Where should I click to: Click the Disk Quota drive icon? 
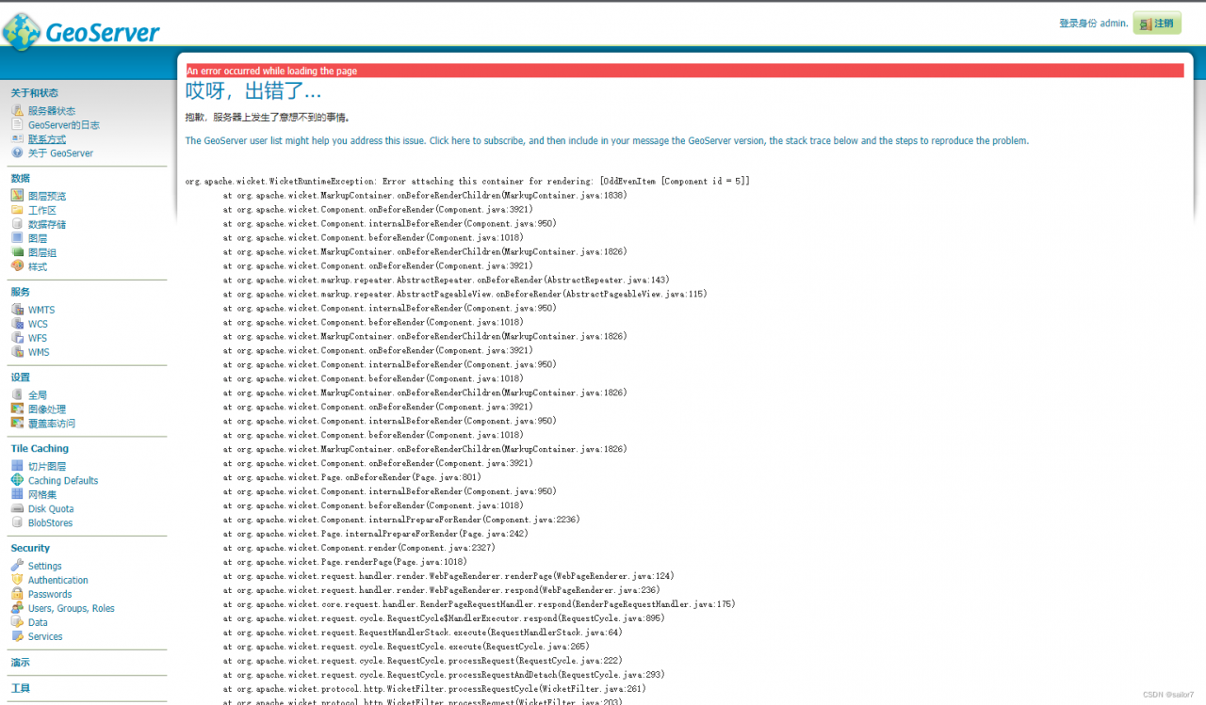point(17,508)
